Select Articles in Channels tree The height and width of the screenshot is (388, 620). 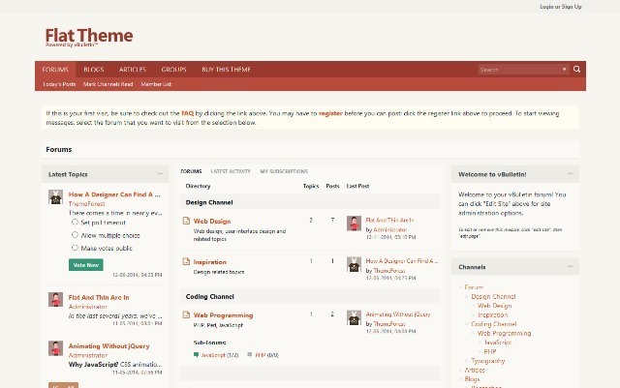(x=475, y=370)
